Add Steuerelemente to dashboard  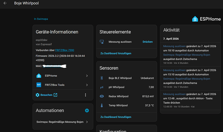point(115,53)
